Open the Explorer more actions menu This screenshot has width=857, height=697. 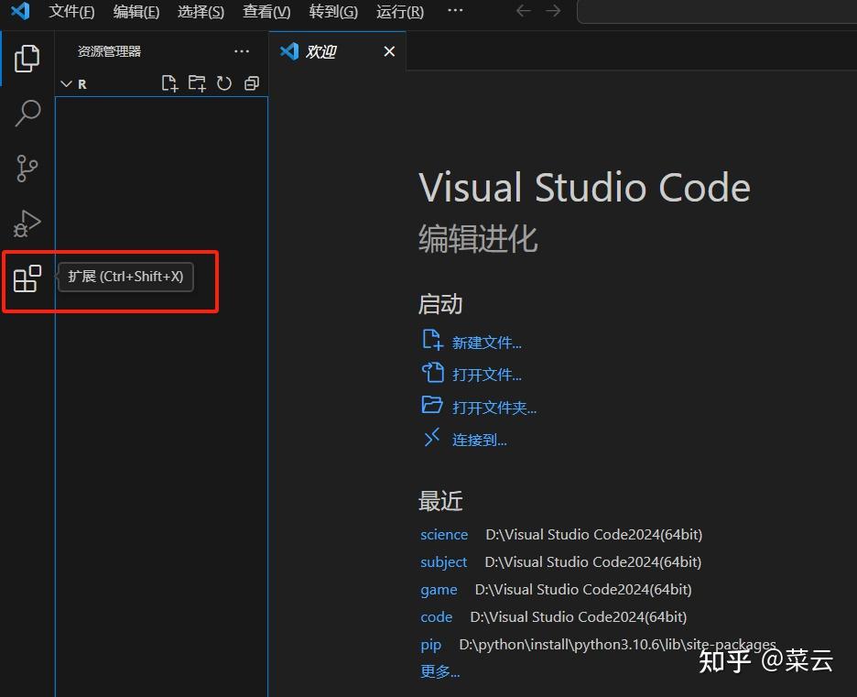pyautogui.click(x=241, y=51)
